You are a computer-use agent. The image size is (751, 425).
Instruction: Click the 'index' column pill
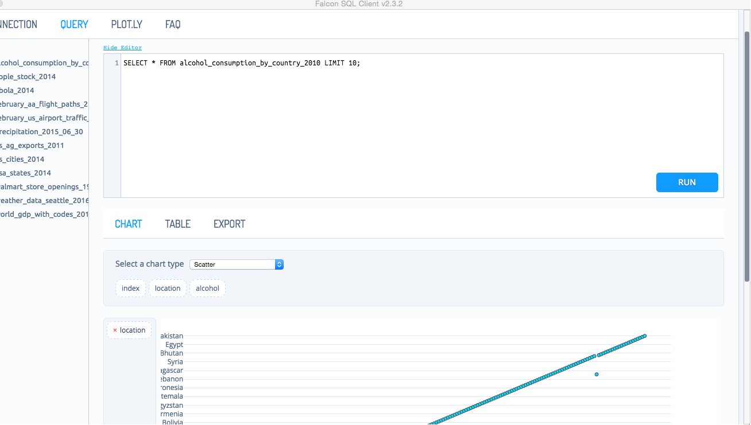coord(130,288)
